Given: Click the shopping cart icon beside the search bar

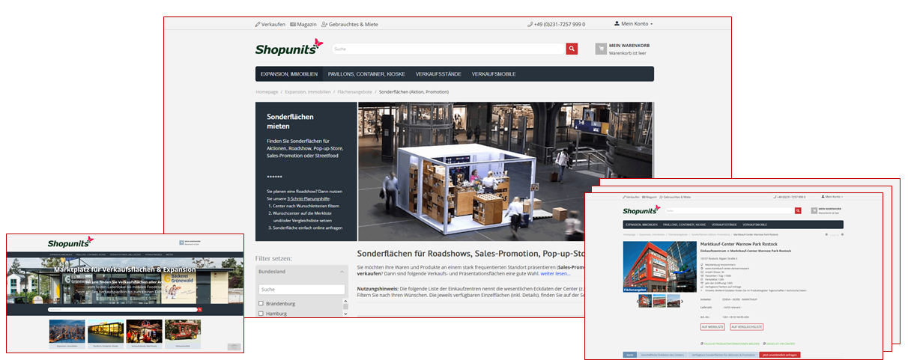Looking at the screenshot, I should (x=602, y=49).
